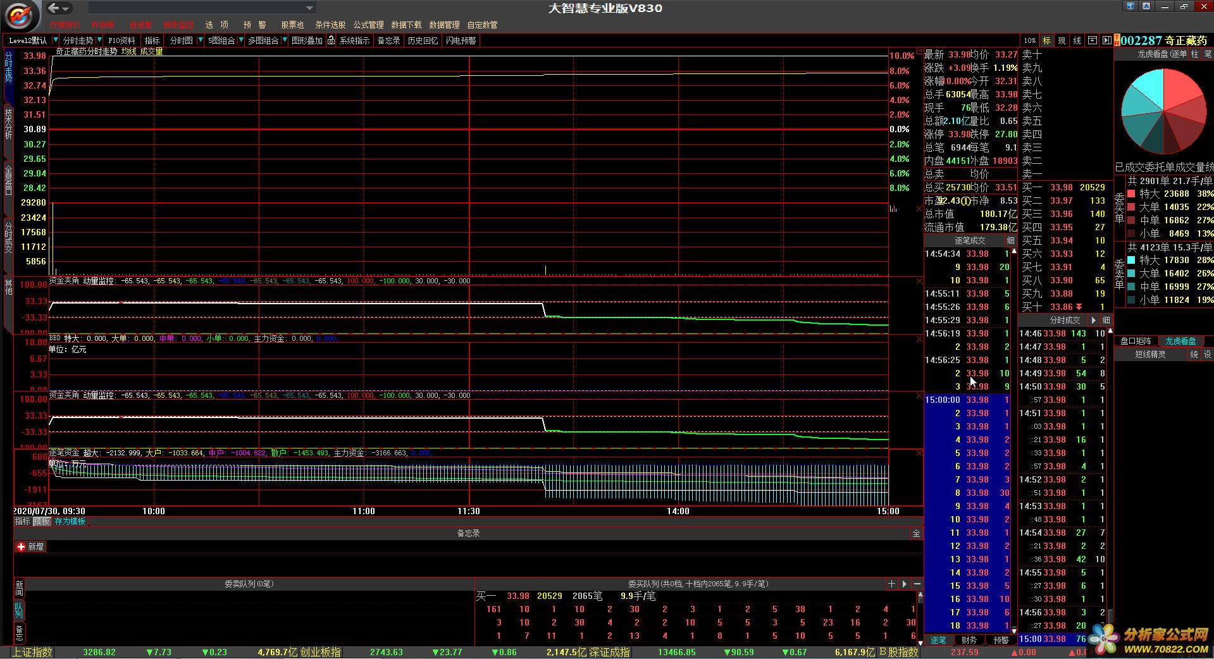This screenshot has height=659, width=1214.
Task: Open the 公式管理 menu
Action: [x=368, y=25]
